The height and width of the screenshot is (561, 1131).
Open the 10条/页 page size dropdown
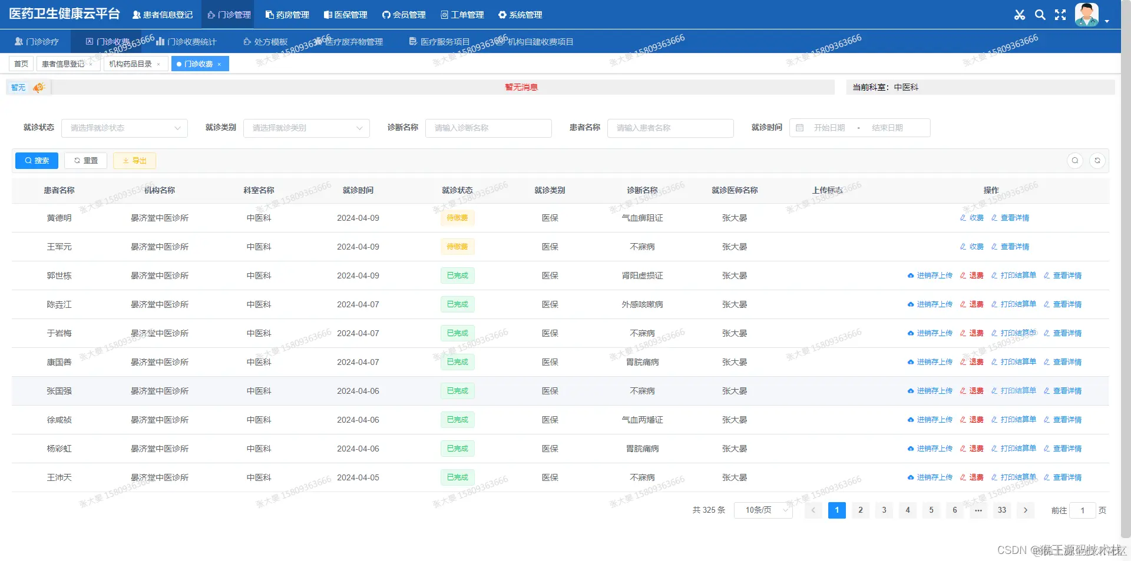(x=763, y=510)
